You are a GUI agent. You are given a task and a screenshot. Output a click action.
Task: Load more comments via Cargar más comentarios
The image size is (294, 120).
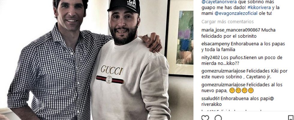click(227, 22)
